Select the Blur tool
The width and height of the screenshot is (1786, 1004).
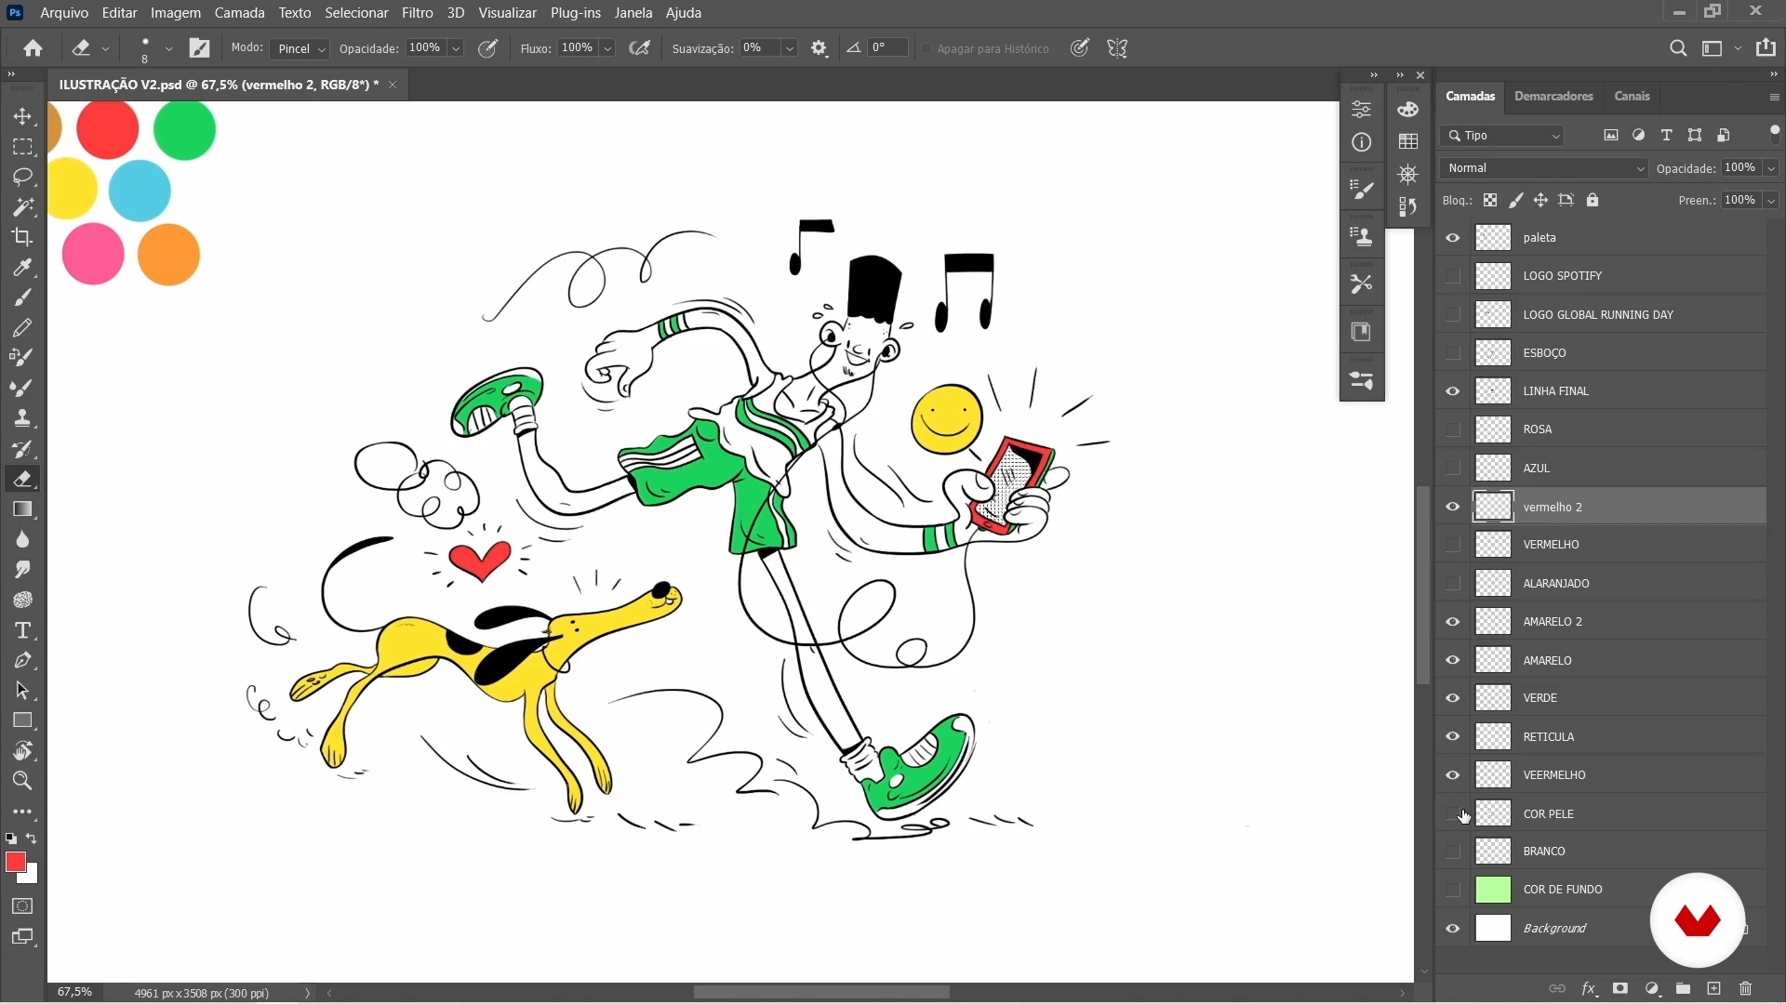point(22,539)
